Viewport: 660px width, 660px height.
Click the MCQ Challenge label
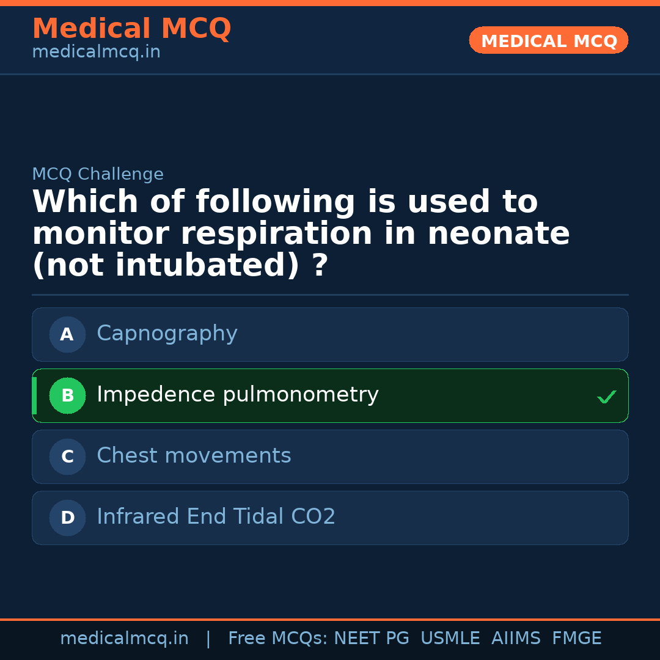point(98,174)
